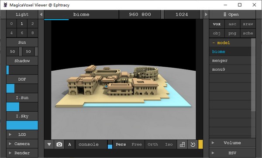This screenshot has width=262, height=158.
Task: Select the biome model in list
Action: pyautogui.click(x=230, y=52)
